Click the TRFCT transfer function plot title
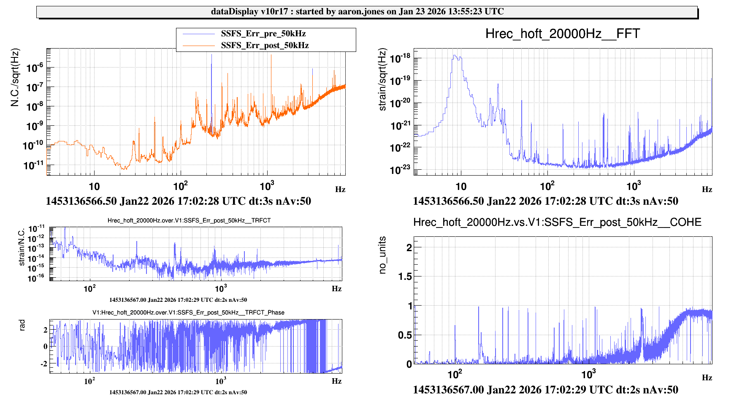This screenshot has height=401, width=734. tap(189, 220)
